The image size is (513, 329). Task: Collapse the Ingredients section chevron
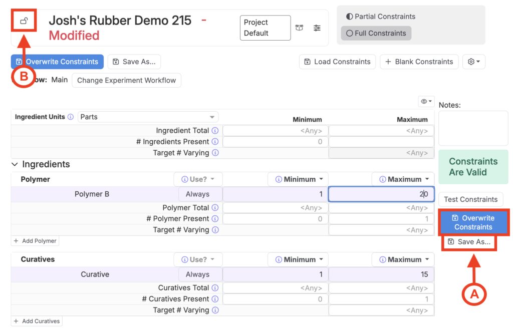(x=15, y=164)
